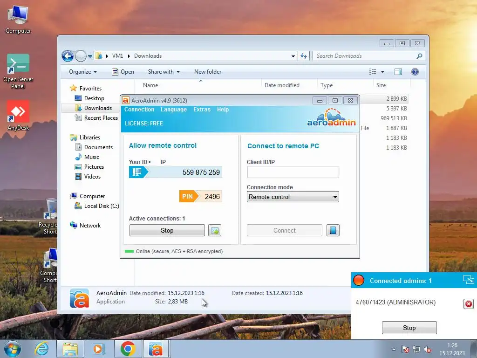Click the AnyDesk desktop shortcut icon
The image size is (477, 358).
pos(18,115)
